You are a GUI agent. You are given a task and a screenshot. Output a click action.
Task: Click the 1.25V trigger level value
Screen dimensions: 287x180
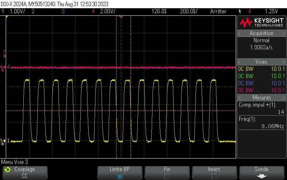272,11
